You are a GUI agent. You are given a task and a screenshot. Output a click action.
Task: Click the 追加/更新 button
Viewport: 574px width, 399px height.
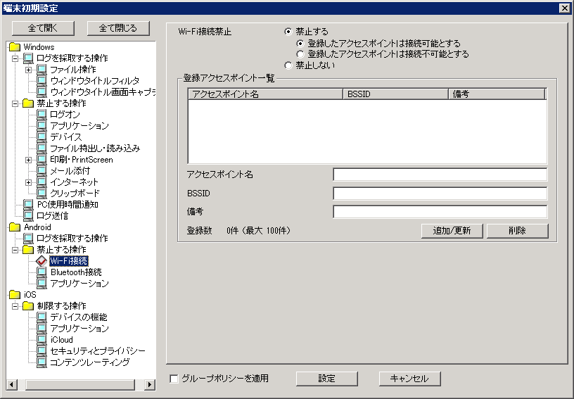tap(452, 231)
